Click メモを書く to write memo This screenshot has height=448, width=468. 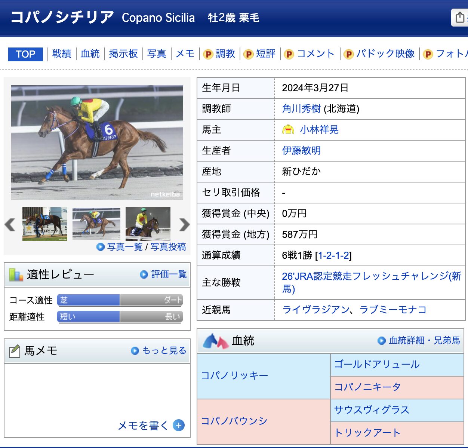(x=143, y=426)
